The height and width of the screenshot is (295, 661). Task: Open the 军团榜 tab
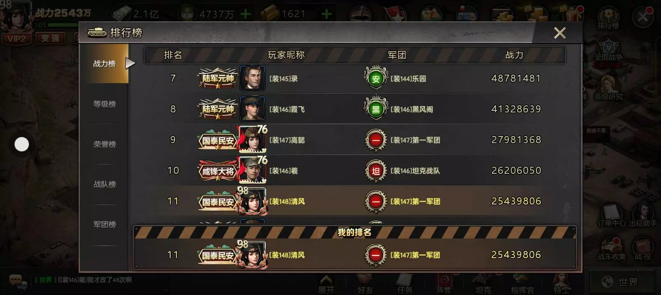click(x=105, y=225)
